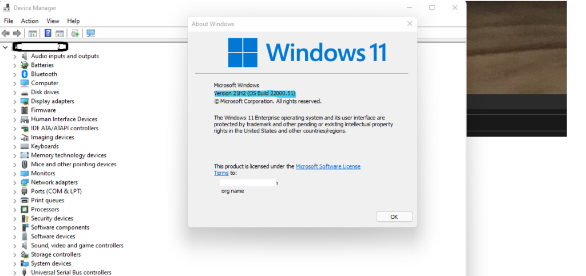Viewport: 586px width, 276px height.
Task: Click the Audio inputs and outputs speaker icon
Action: pos(24,56)
